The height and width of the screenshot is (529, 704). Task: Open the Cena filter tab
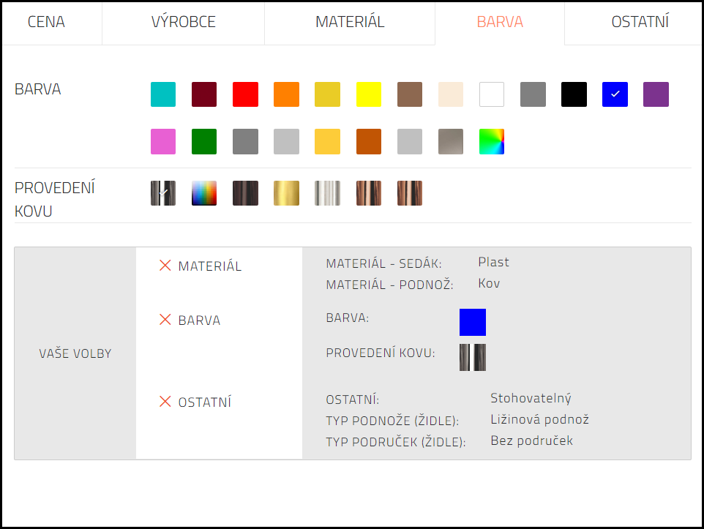coord(46,22)
